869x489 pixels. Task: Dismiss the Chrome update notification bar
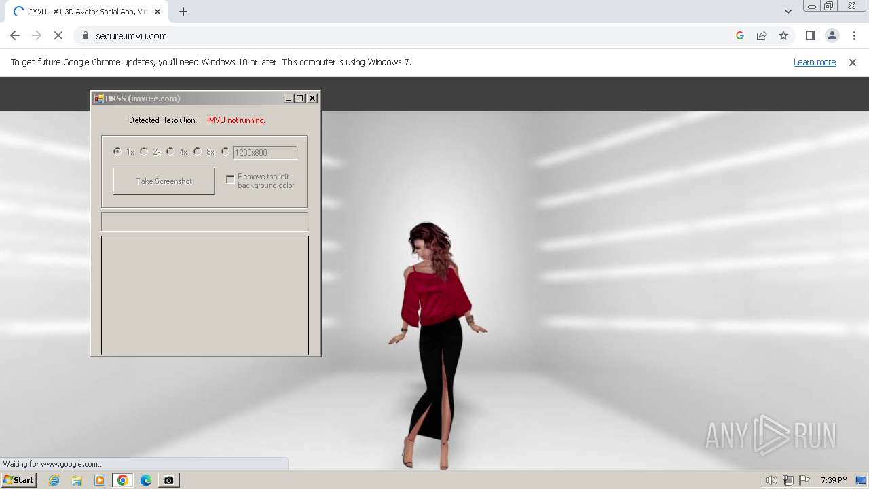pyautogui.click(x=853, y=62)
